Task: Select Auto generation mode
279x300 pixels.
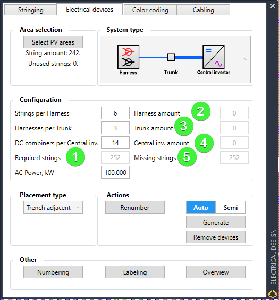Action: tap(201, 207)
